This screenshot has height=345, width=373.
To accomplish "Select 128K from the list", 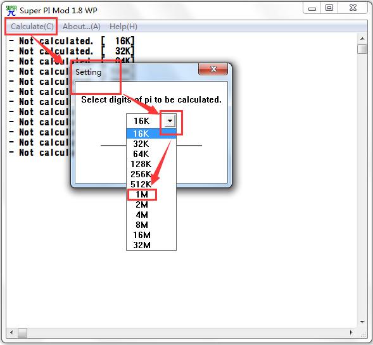I will pos(151,164).
